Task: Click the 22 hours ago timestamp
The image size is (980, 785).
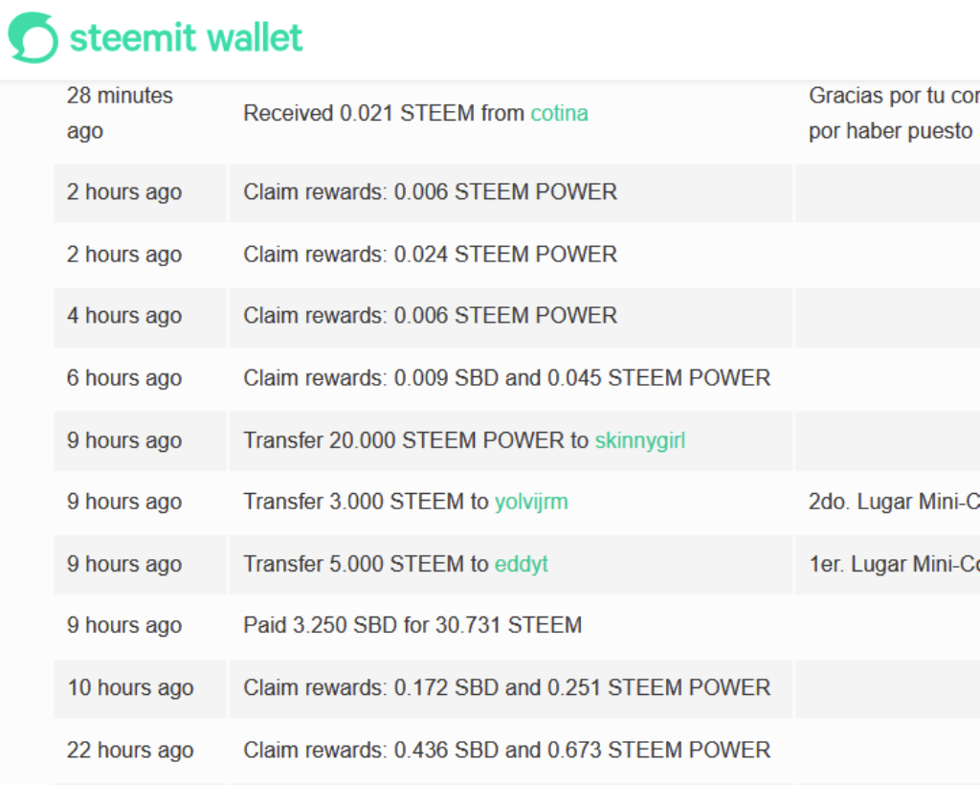Action: [130, 750]
